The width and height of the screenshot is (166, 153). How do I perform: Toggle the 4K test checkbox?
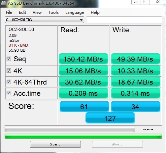9,71
